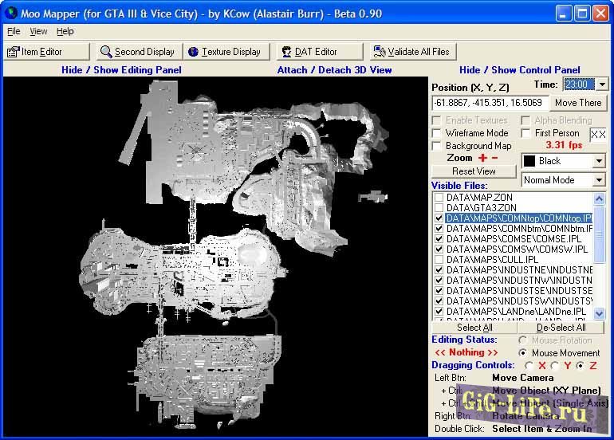Click the XX field beside First Person
Screen dimensions: 614x440
coord(598,134)
